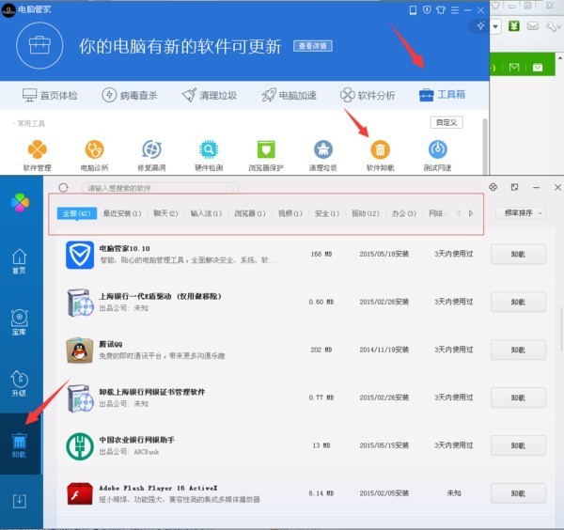Image resolution: width=564 pixels, height=530 pixels.
Task: Select 工具箱 tab
Action: coord(443,95)
